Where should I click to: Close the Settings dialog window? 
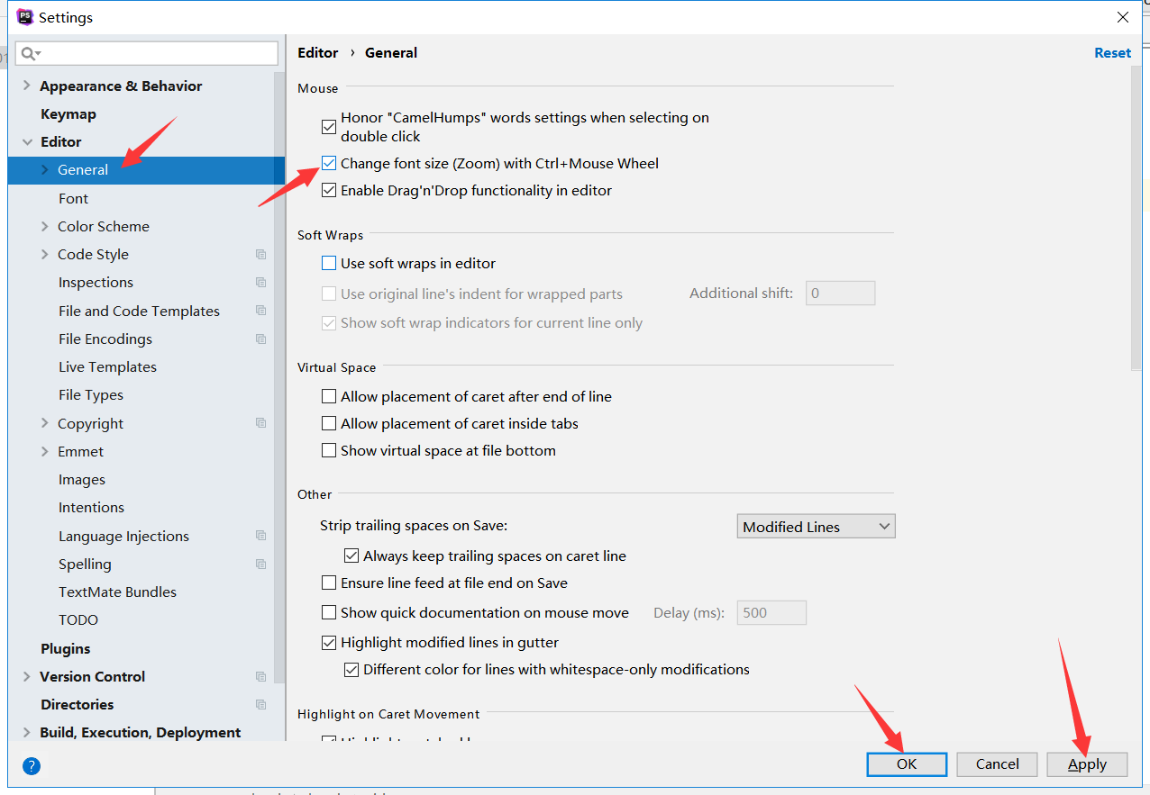[1123, 17]
